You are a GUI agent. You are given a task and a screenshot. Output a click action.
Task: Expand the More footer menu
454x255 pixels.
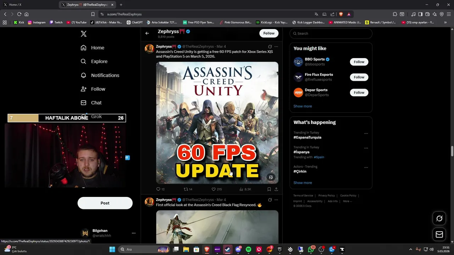click(x=347, y=201)
